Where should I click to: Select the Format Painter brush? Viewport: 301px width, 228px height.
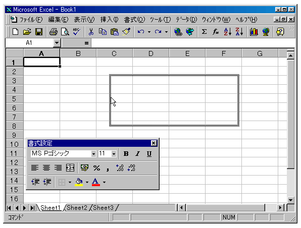coord(126,32)
